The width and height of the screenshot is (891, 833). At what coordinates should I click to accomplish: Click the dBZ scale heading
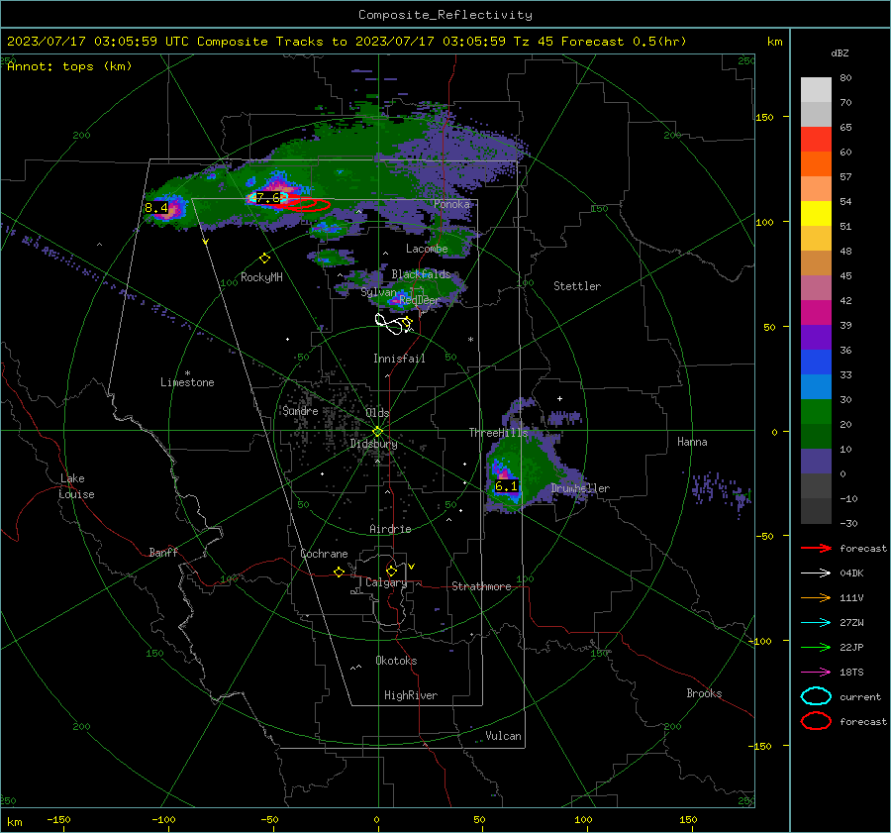click(x=840, y=52)
